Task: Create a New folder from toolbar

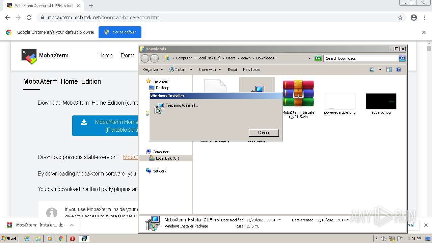Action: pyautogui.click(x=252, y=70)
